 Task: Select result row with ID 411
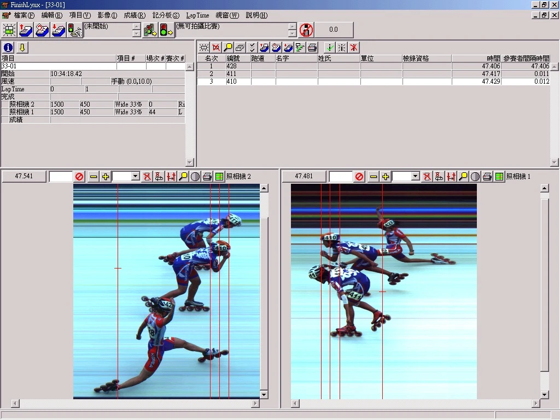click(232, 73)
